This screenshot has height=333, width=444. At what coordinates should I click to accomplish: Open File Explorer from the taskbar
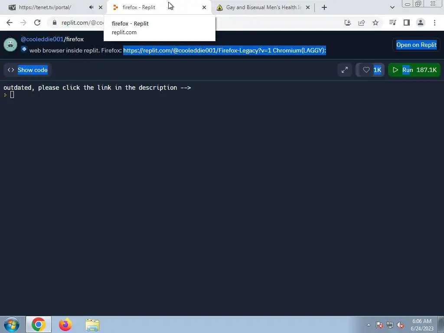coord(92,325)
